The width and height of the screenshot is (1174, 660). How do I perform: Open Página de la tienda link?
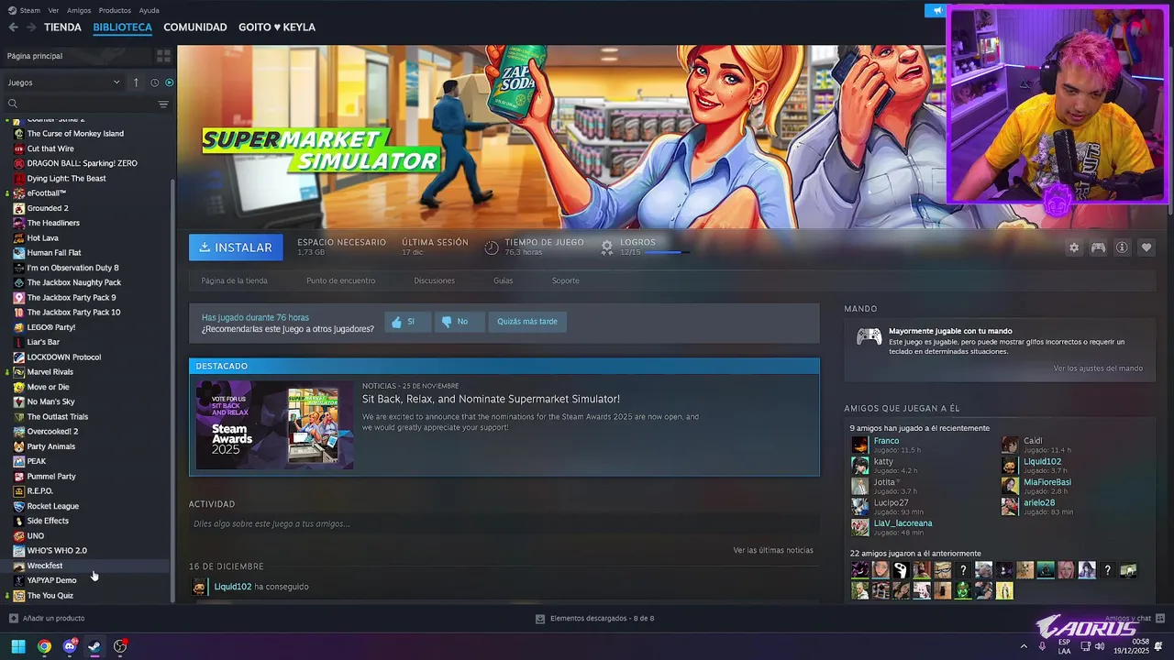click(235, 280)
